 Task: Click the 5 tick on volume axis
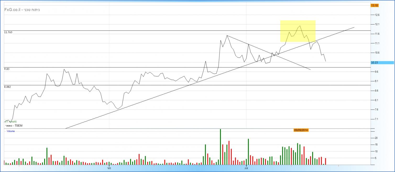point(376,158)
